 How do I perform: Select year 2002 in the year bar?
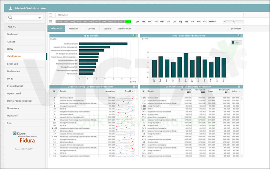(x=59, y=22)
